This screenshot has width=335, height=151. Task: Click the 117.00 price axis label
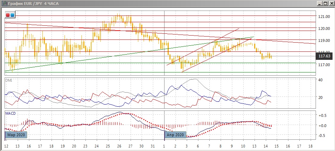[x=324, y=65]
